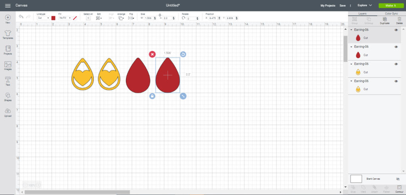Expand the Explore machine selector

pos(364,6)
